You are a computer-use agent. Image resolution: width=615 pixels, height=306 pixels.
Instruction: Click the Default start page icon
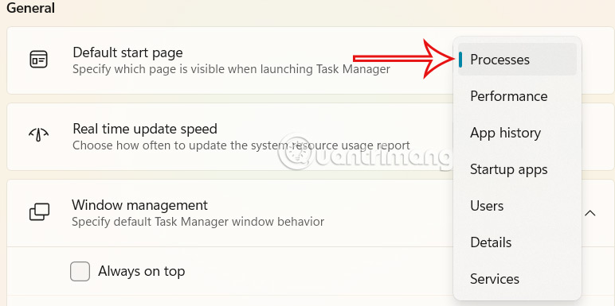point(39,60)
